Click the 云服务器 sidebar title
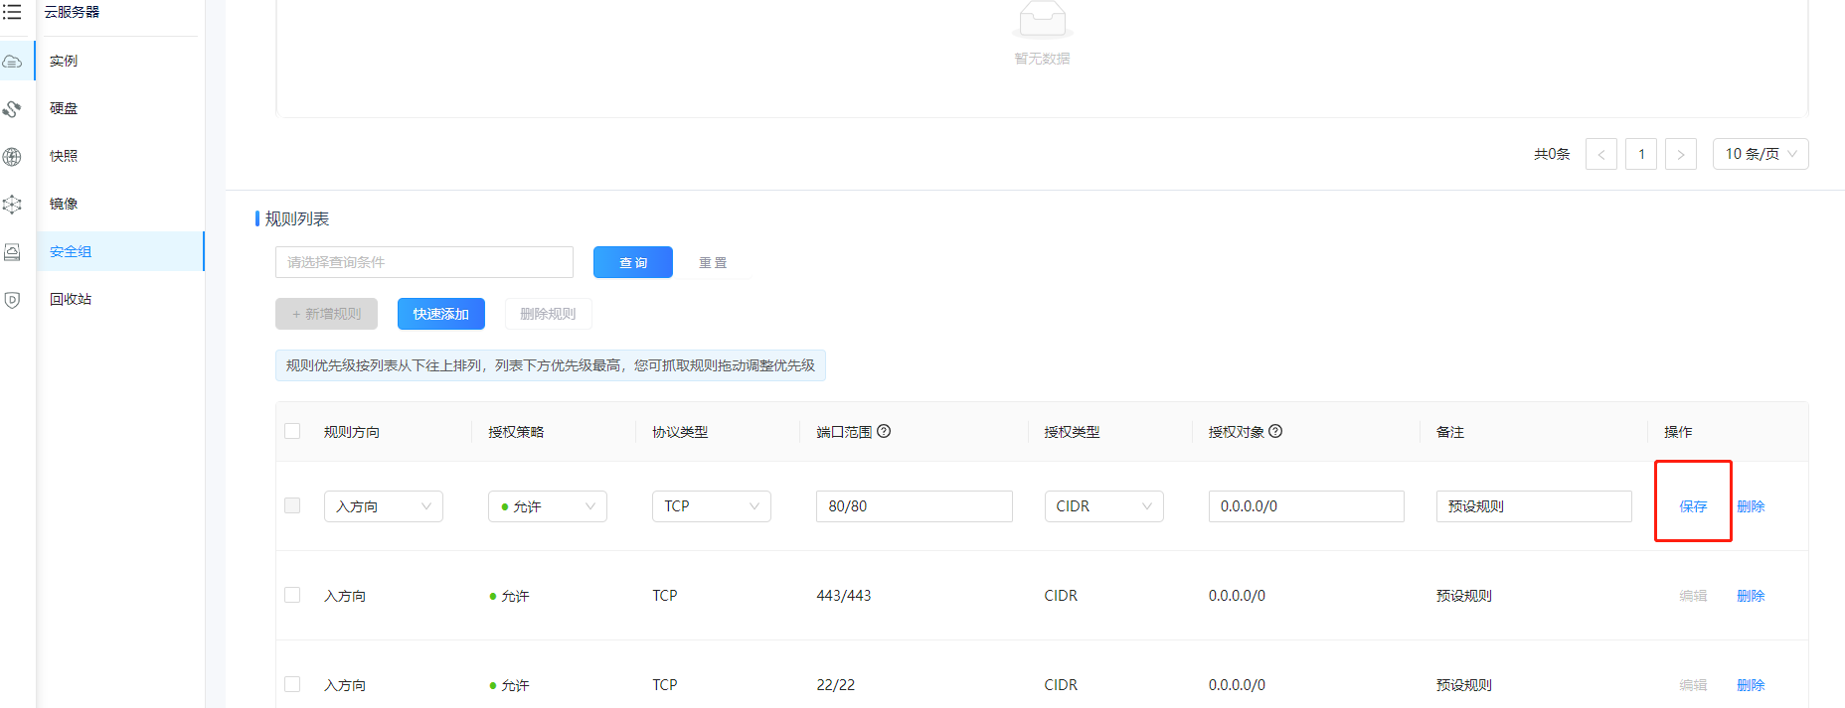This screenshot has height=708, width=1845. click(x=72, y=12)
